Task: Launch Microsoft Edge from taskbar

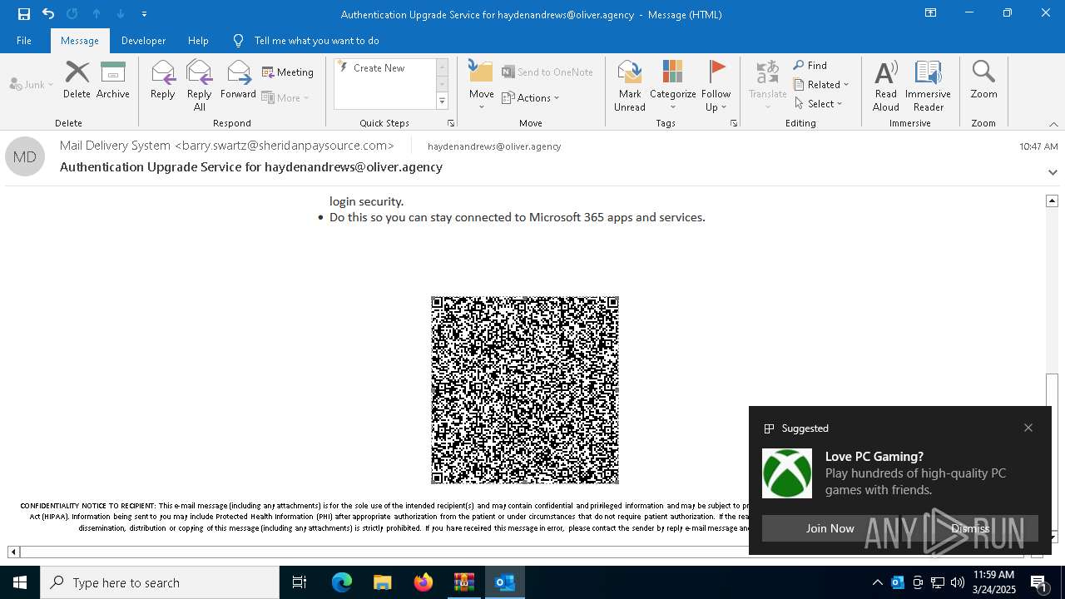Action: [342, 582]
